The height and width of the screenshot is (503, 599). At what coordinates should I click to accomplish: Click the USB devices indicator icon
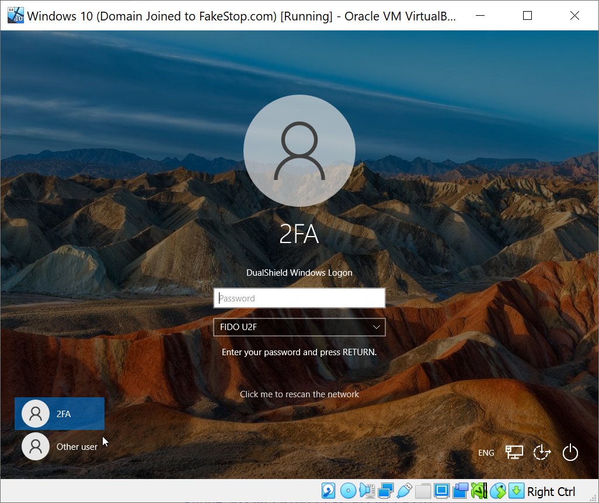405,491
